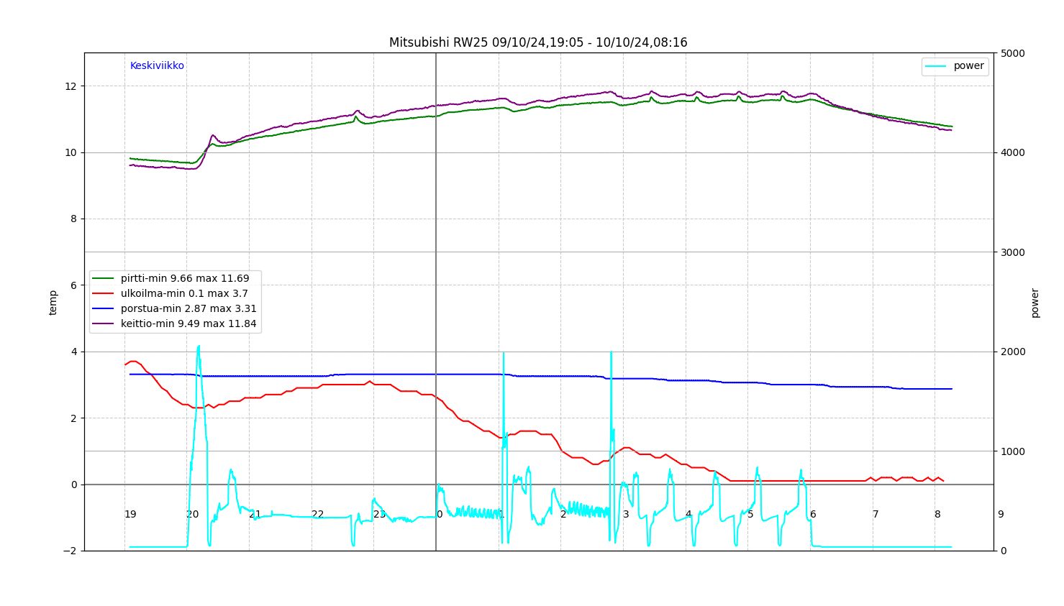The width and height of the screenshot is (1064, 606).
Task: Select the 'ulkoilma-min 0.1 max 3.7' legend label
Action: pyautogui.click(x=184, y=294)
